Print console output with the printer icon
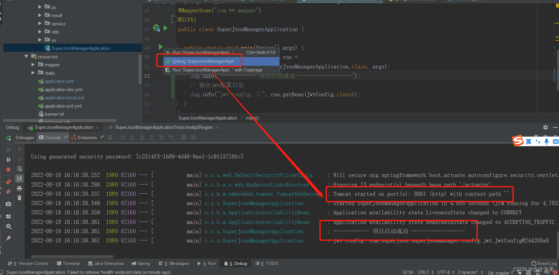559x275 pixels. 19,188
